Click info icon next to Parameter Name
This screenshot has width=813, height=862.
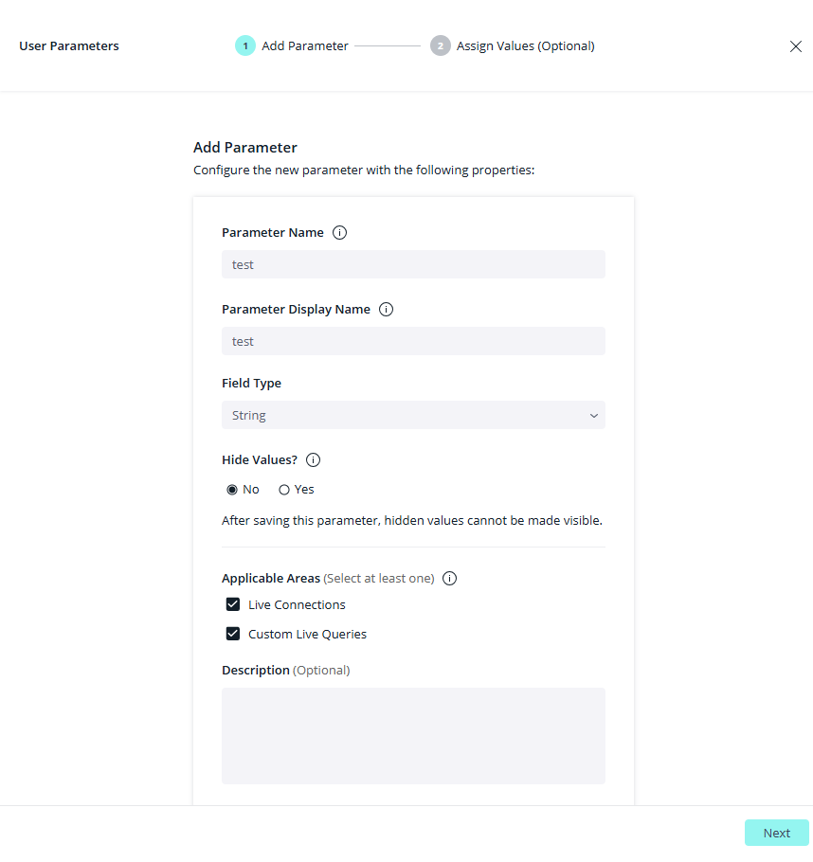coord(340,233)
